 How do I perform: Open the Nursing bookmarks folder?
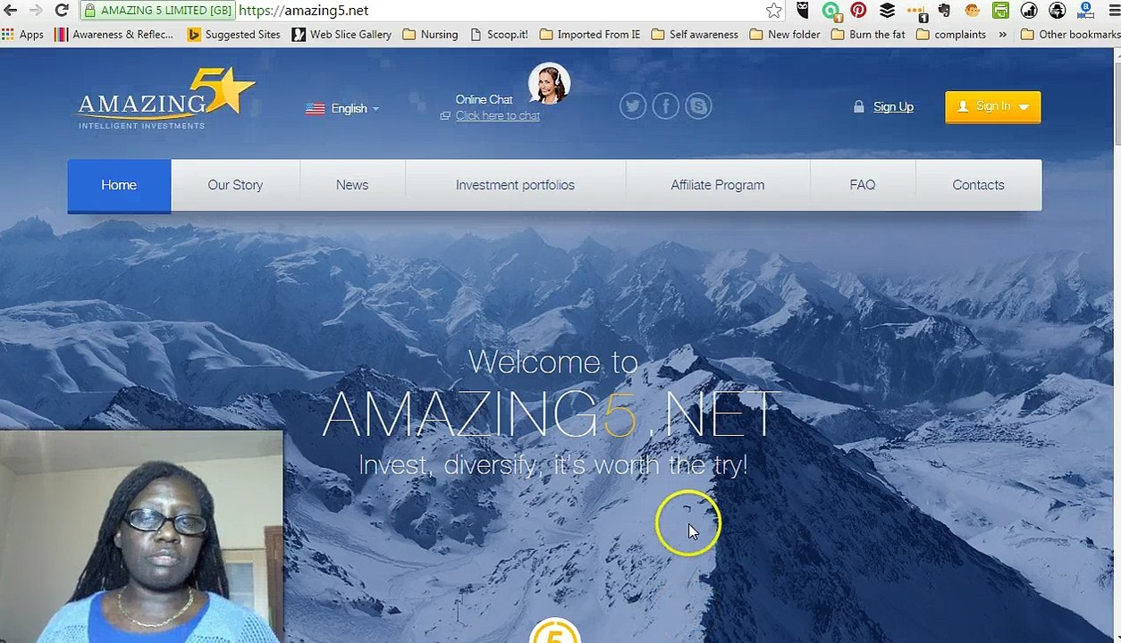[x=430, y=35]
